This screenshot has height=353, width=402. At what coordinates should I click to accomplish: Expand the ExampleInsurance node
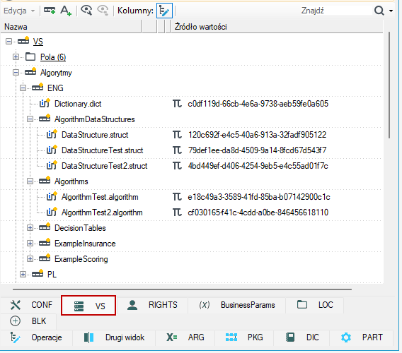coord(30,244)
